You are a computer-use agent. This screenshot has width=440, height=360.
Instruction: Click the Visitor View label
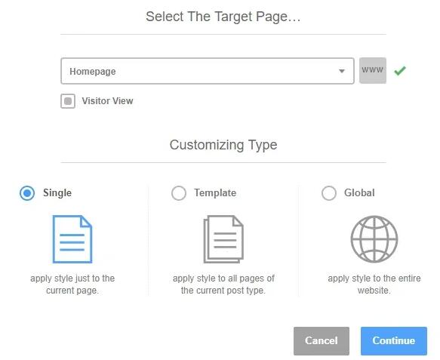tap(107, 101)
